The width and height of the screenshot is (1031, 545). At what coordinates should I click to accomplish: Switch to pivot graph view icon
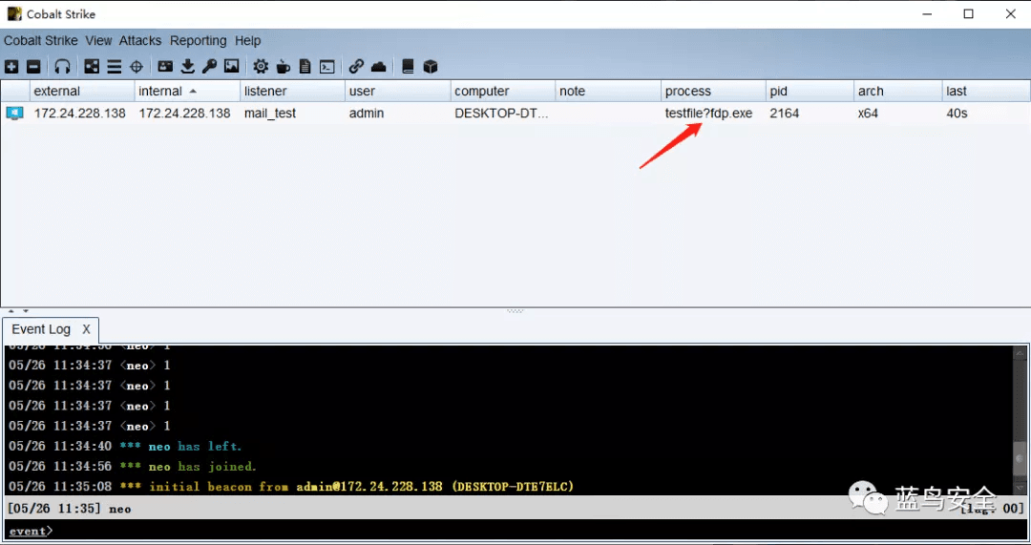click(x=92, y=67)
